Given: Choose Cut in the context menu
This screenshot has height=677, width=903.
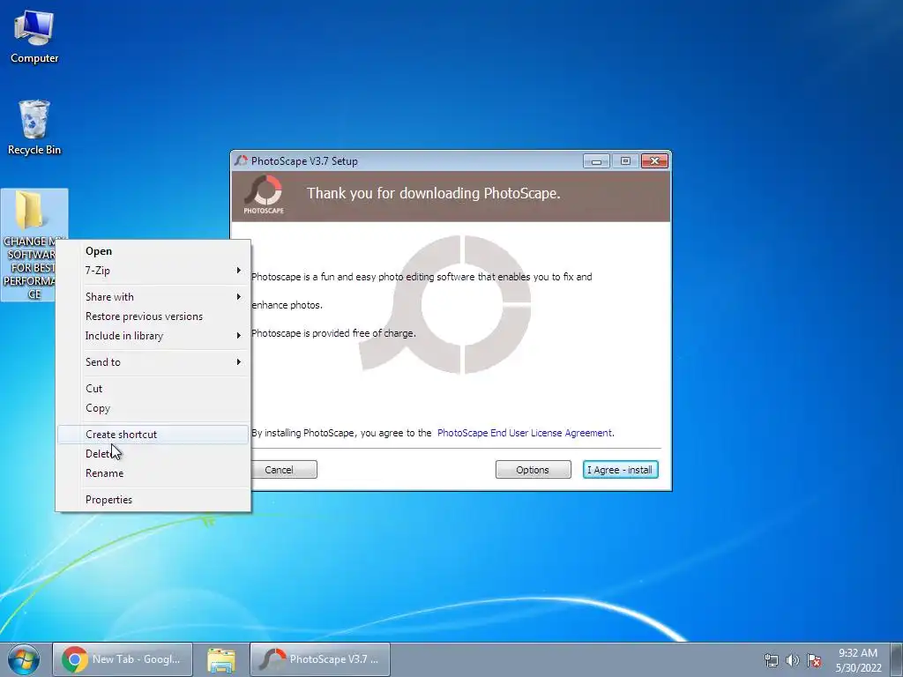Looking at the screenshot, I should pyautogui.click(x=153, y=389).
